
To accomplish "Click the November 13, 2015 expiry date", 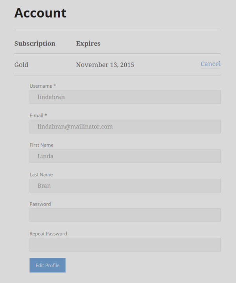I will point(105,65).
